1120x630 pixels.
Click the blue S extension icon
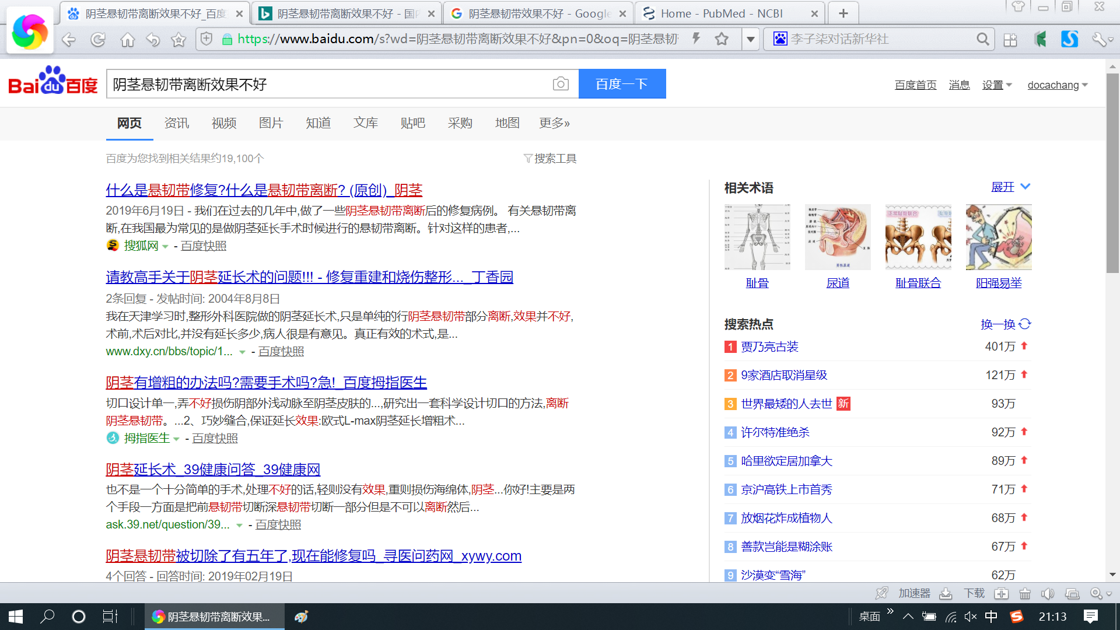(1069, 39)
